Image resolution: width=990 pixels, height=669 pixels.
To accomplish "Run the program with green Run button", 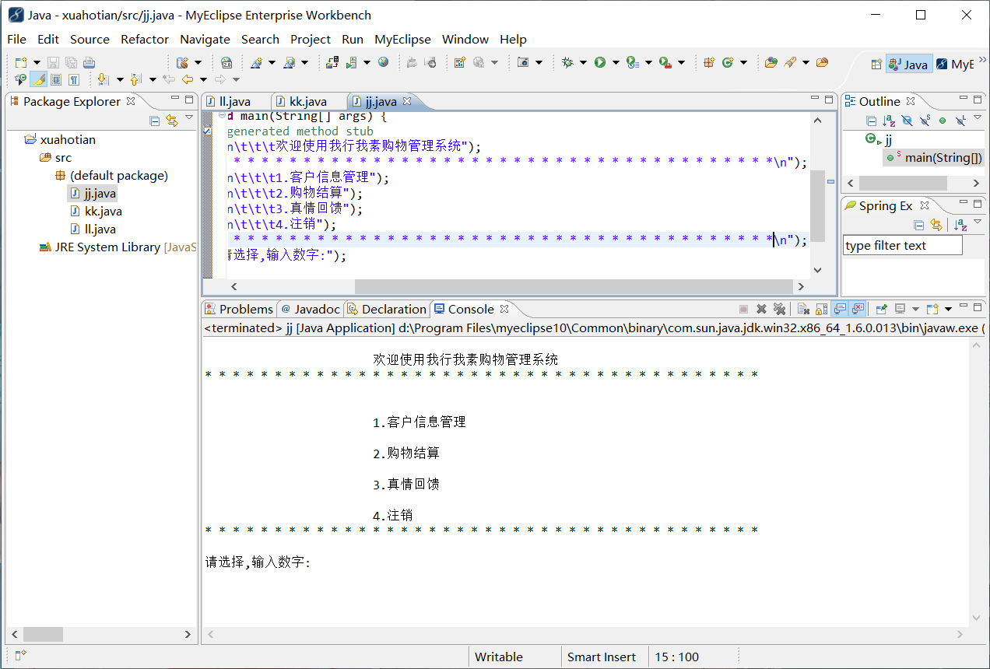I will tap(600, 62).
